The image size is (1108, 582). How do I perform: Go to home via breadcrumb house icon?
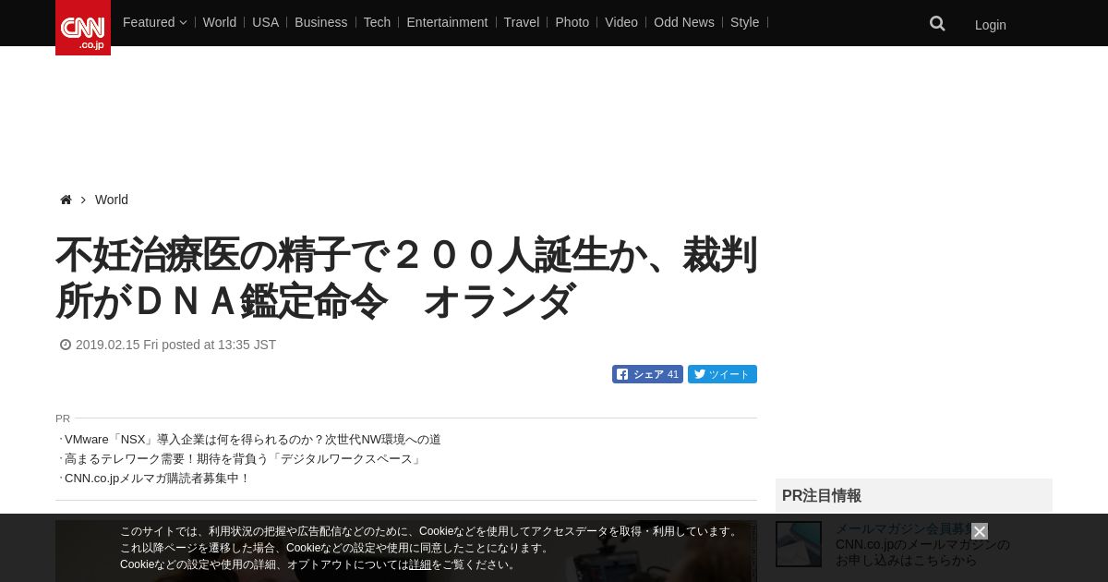pos(66,200)
